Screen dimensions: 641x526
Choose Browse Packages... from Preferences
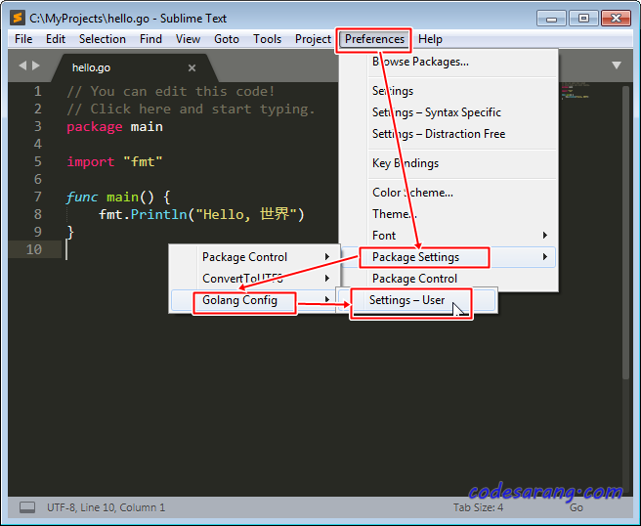449,62
